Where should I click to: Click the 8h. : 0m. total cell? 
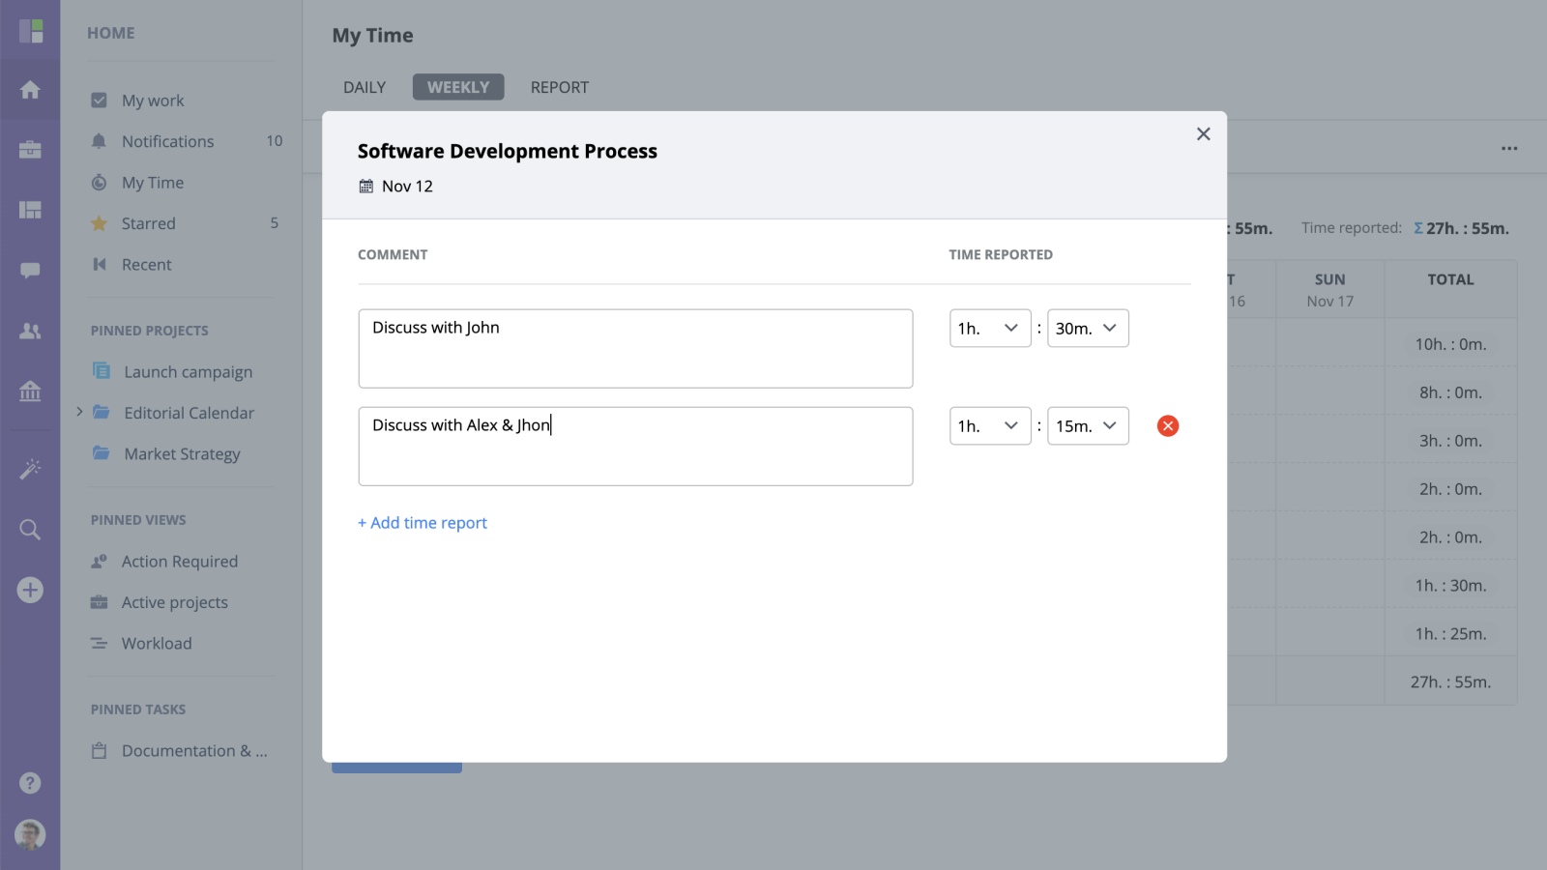point(1450,392)
